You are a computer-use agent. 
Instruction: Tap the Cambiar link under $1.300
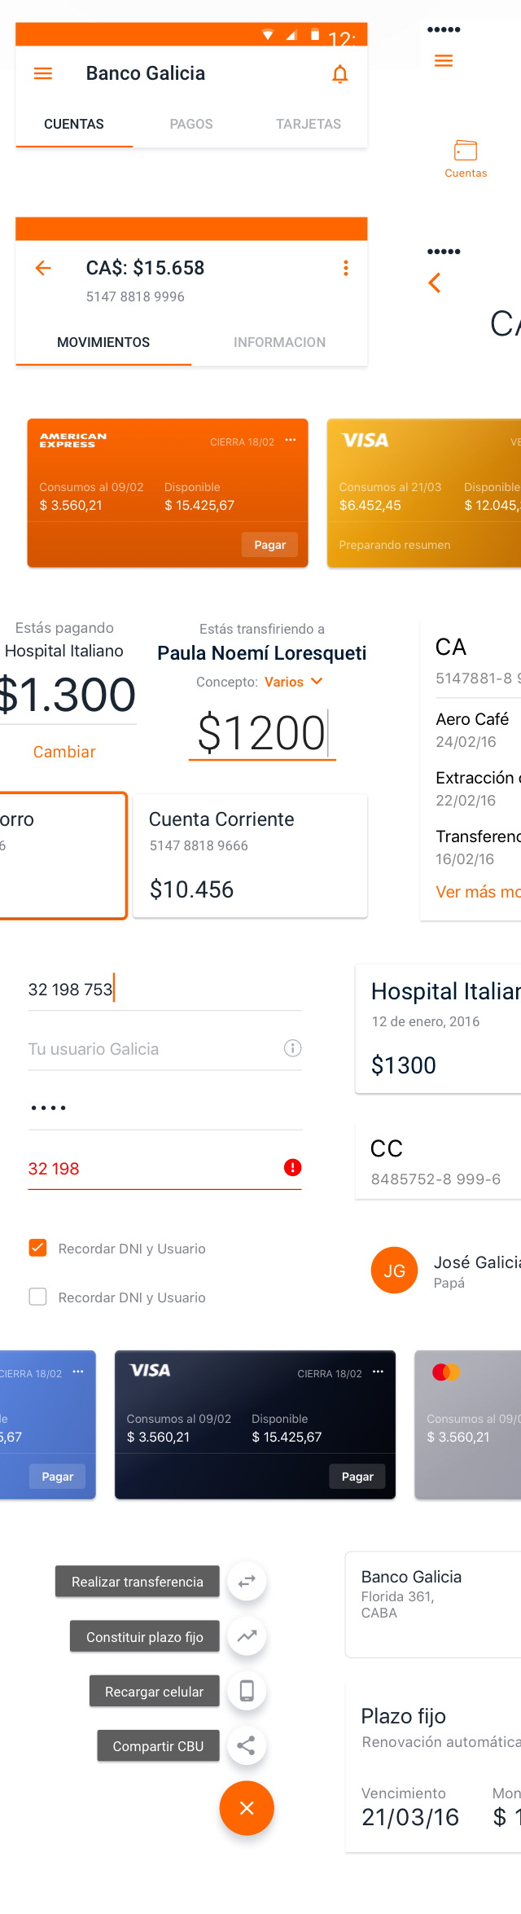[64, 752]
